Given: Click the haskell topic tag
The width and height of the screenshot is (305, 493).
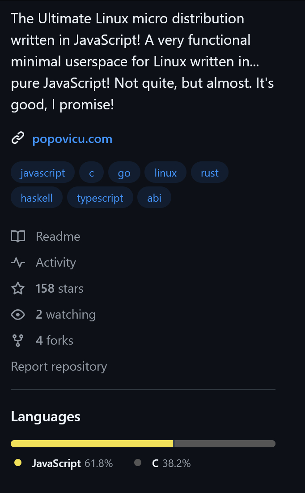Looking at the screenshot, I should point(36,197).
